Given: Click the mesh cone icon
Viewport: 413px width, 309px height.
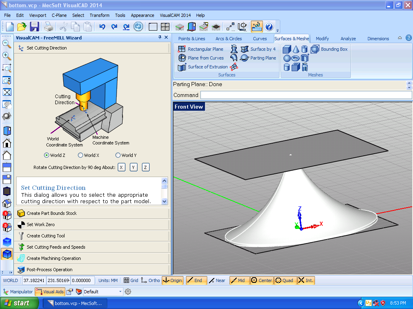Looking at the screenshot, I should coord(296,49).
